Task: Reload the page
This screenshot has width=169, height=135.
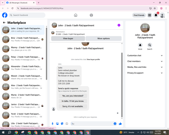Action: click(x=13, y=8)
